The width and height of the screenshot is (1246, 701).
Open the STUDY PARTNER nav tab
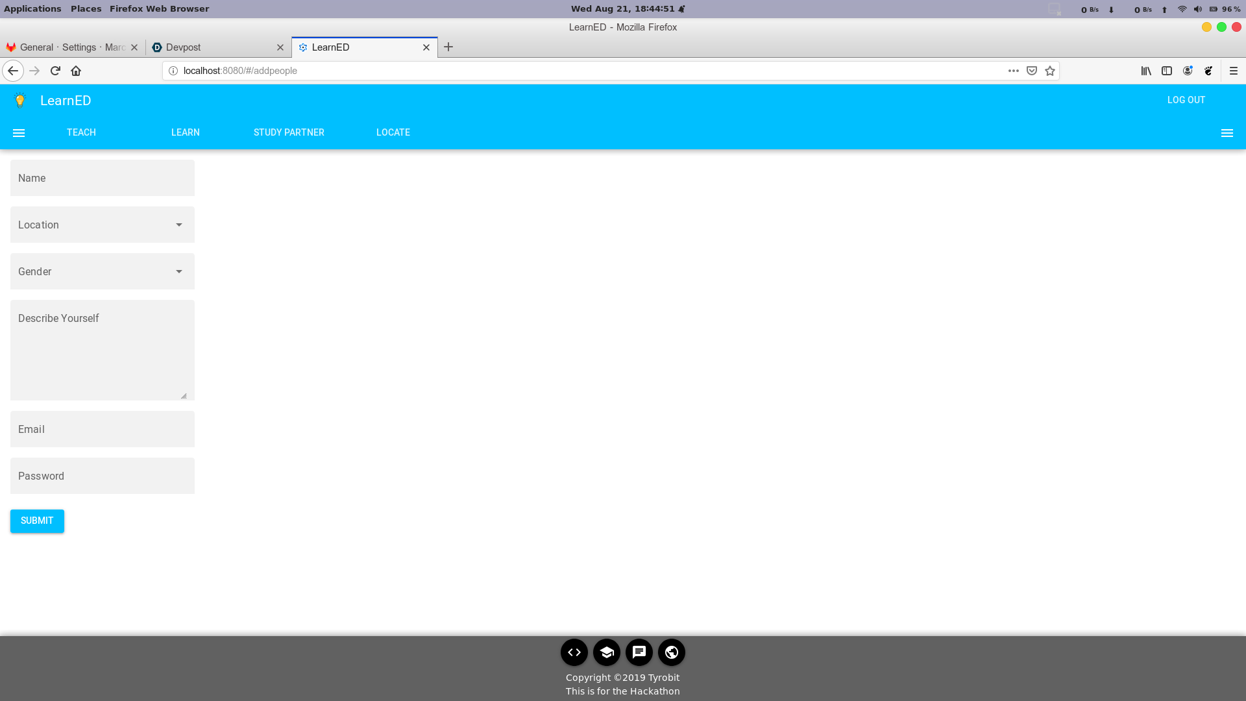[x=289, y=132]
